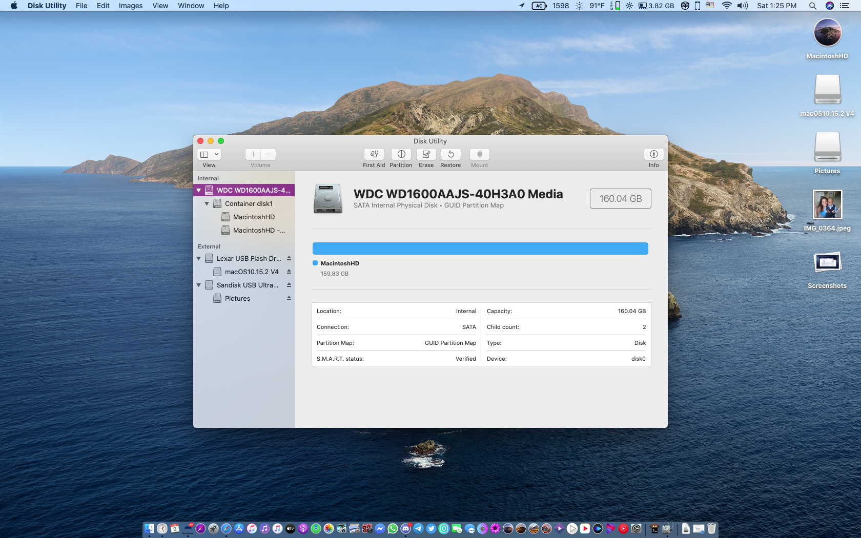Open Launchpad rocket in the Dock
Image resolution: width=861 pixels, height=538 pixels.
tap(213, 528)
